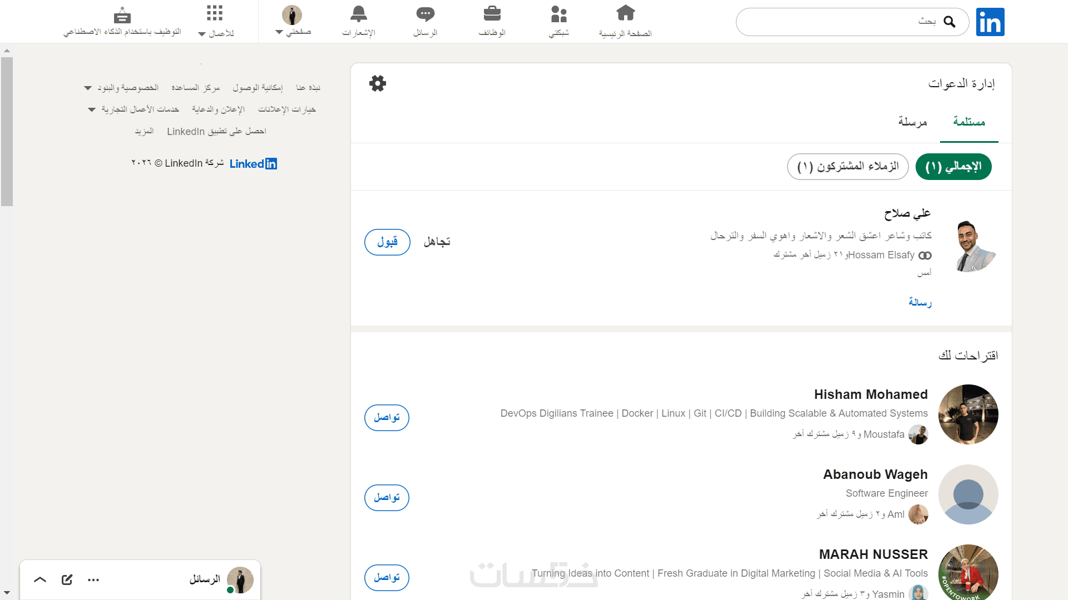Click the LinkedIn logo in the top bar

(990, 22)
